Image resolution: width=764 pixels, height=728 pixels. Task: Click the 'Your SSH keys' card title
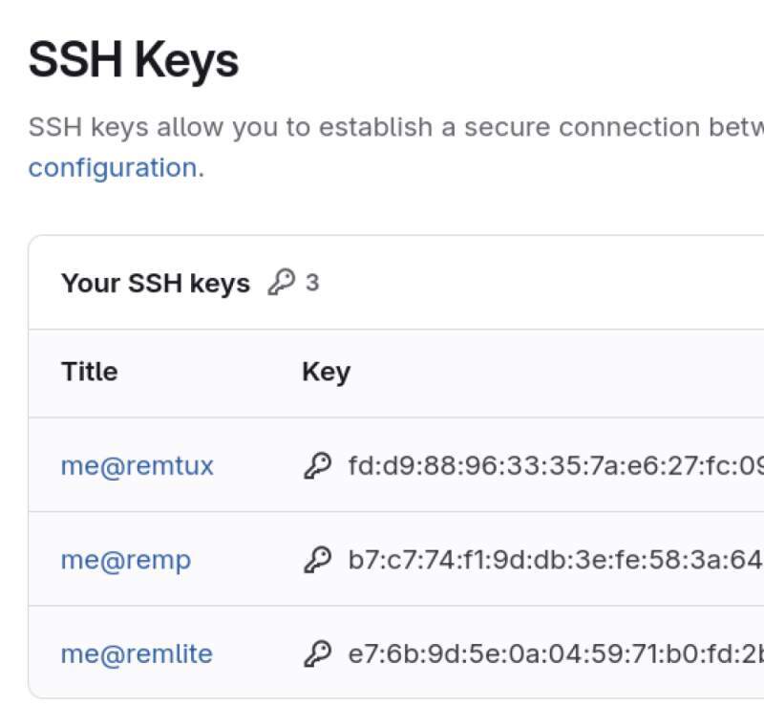tap(156, 283)
